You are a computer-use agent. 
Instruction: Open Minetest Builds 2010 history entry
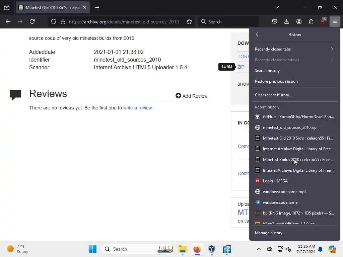[x=294, y=160]
